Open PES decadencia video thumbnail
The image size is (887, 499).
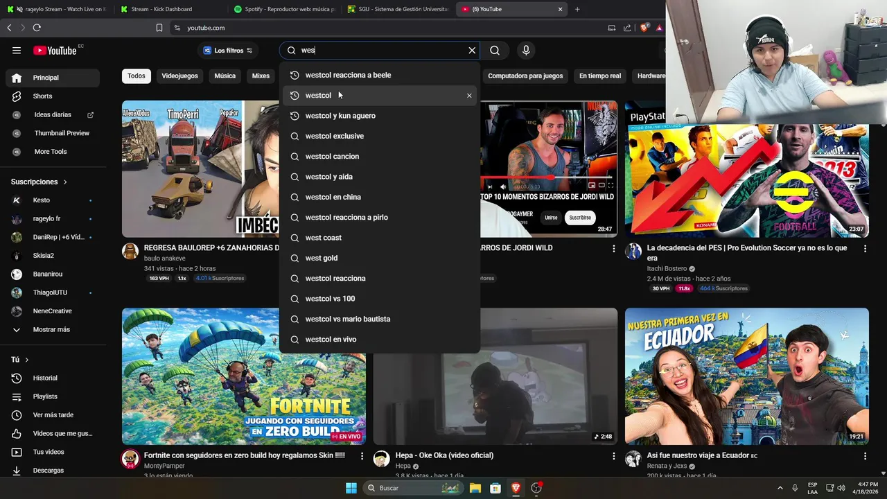747,169
